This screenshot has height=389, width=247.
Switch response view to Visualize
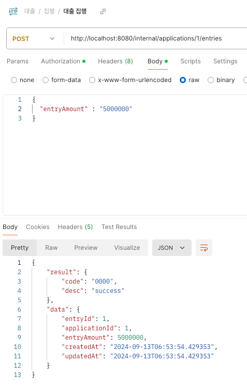point(127,248)
